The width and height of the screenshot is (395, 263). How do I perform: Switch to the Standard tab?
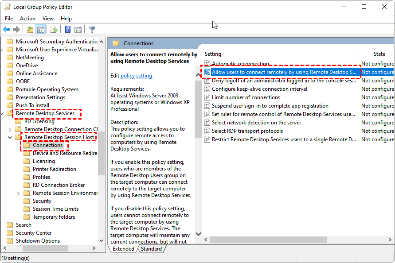click(151, 249)
